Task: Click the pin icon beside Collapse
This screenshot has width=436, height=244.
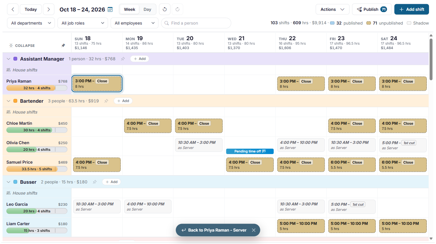Action: pos(63,46)
